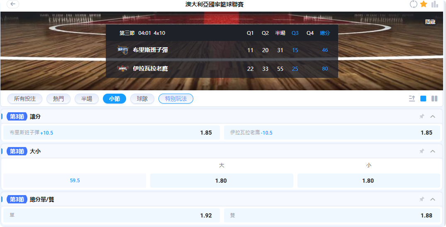Toggle the favorite star icon
The height and width of the screenshot is (227, 446).
(x=424, y=4)
